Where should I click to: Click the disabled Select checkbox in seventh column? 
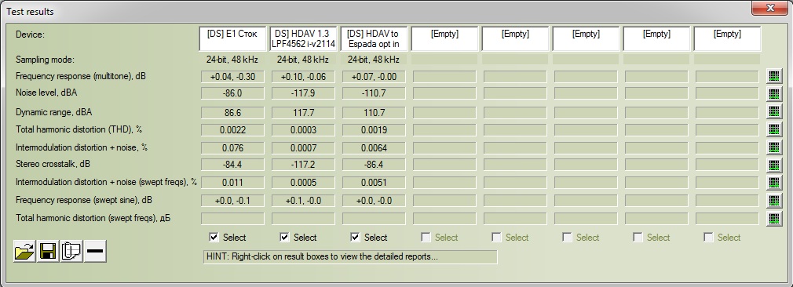[x=638, y=238]
